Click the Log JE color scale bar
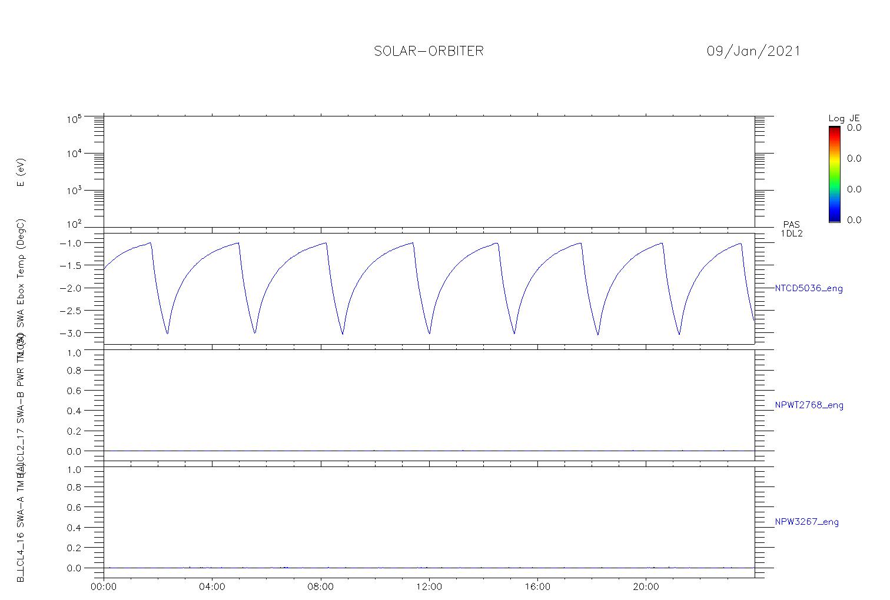The height and width of the screenshot is (600, 890). click(834, 174)
